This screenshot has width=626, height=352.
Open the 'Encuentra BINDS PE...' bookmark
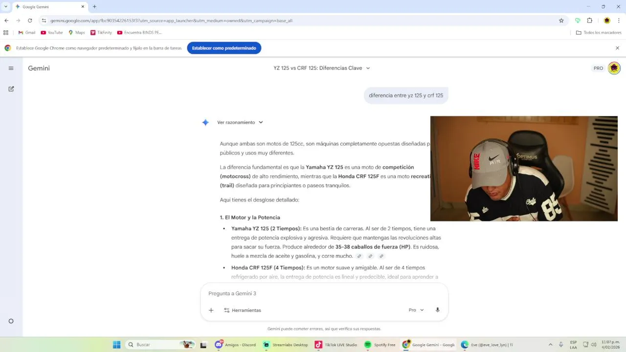click(139, 33)
